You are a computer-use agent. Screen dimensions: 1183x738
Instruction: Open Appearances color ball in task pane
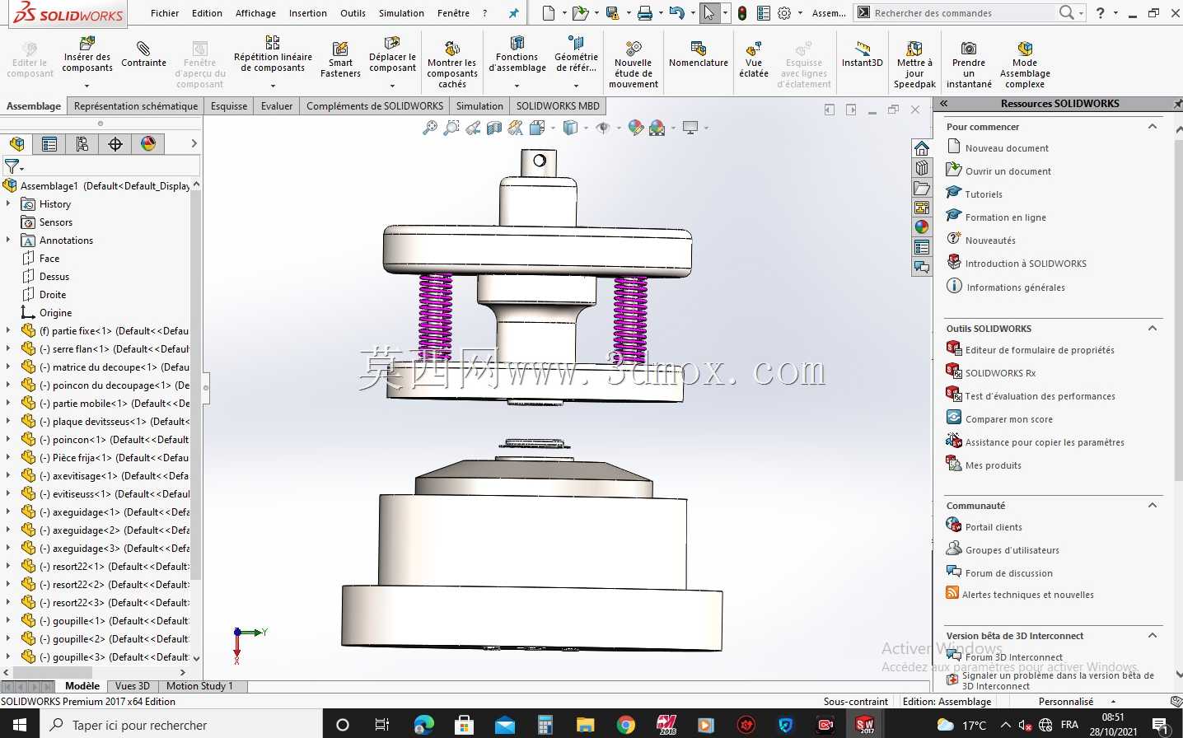pyautogui.click(x=922, y=227)
